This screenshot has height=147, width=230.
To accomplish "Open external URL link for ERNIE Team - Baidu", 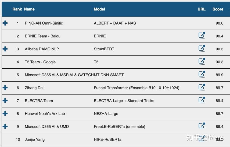I will pos(202,36).
